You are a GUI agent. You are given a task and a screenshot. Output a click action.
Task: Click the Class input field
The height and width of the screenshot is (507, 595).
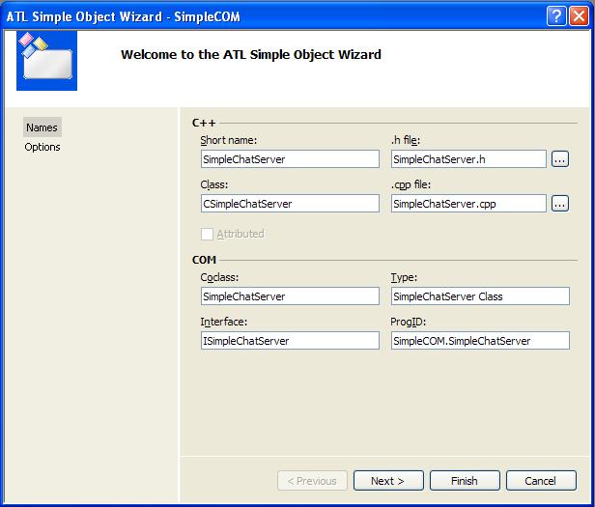[x=290, y=204]
